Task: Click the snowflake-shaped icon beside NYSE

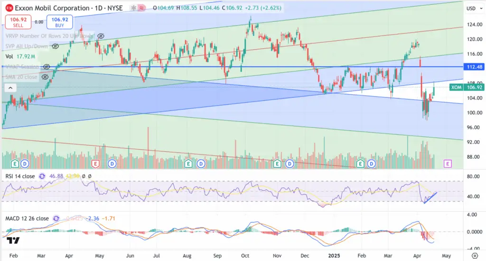Action: coord(133,8)
